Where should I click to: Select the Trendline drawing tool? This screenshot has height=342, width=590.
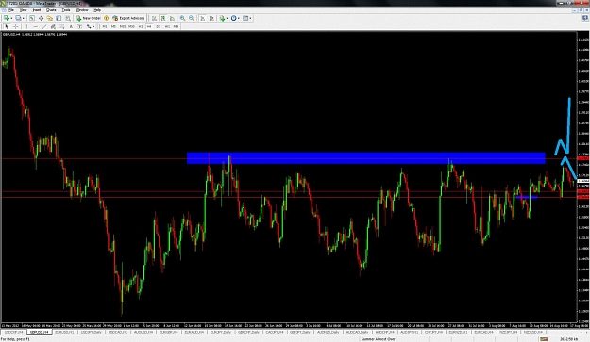(44, 26)
